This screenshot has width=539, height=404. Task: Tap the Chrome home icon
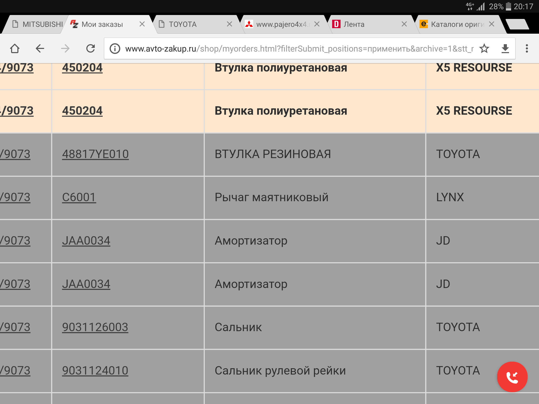[x=15, y=49]
